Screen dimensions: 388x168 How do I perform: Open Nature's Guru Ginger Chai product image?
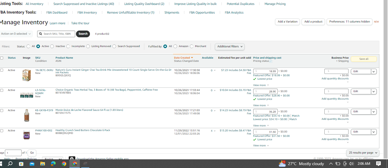pos(27,75)
